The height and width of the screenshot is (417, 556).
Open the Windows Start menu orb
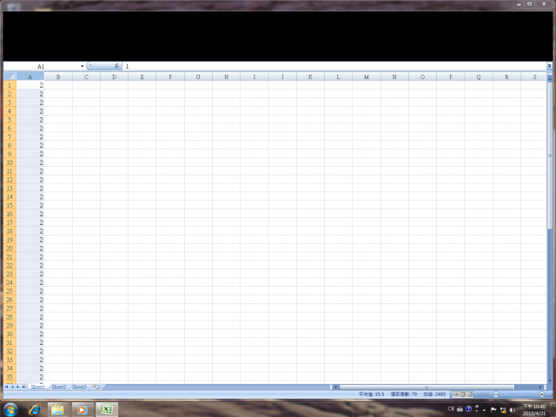[x=10, y=410]
